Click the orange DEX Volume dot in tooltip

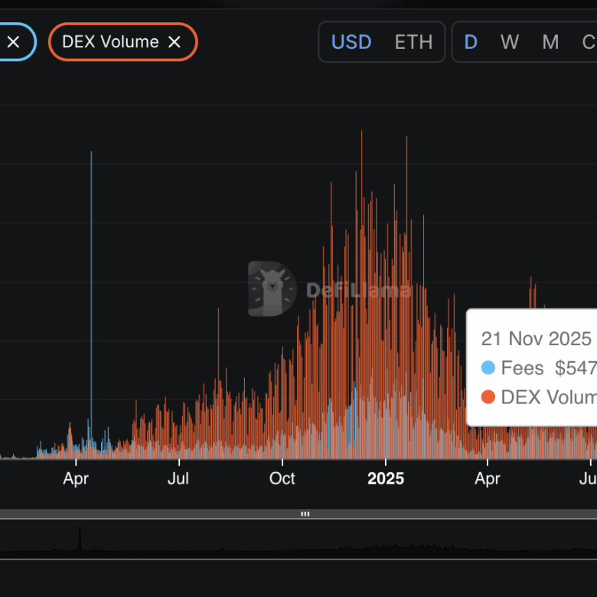click(488, 397)
